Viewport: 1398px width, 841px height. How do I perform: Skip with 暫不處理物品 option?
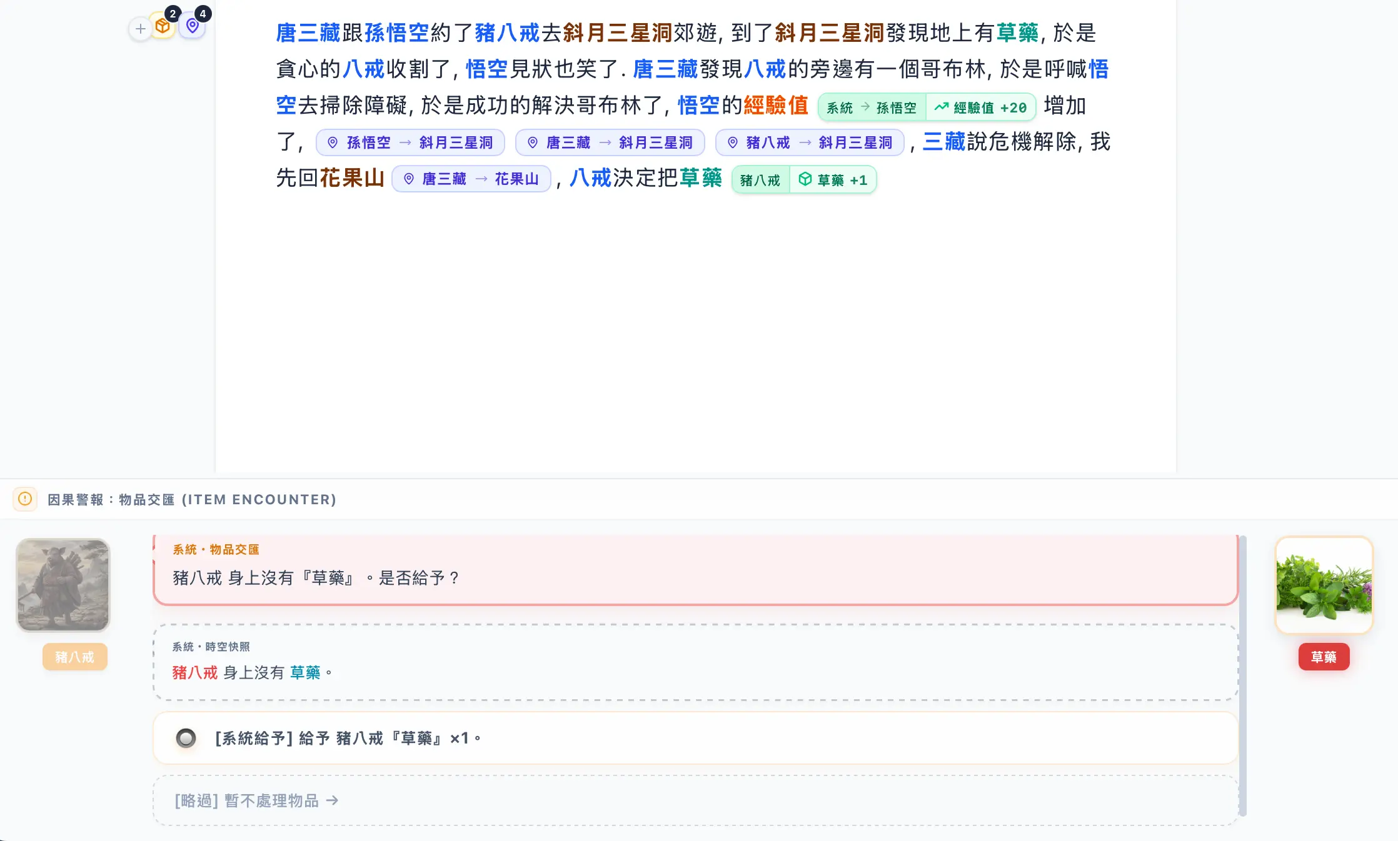(x=695, y=800)
